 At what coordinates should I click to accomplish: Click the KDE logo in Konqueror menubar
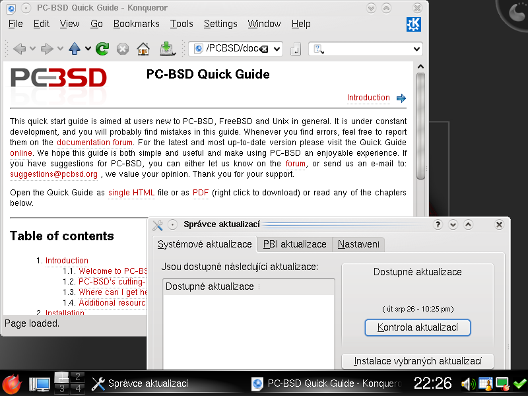click(x=414, y=24)
